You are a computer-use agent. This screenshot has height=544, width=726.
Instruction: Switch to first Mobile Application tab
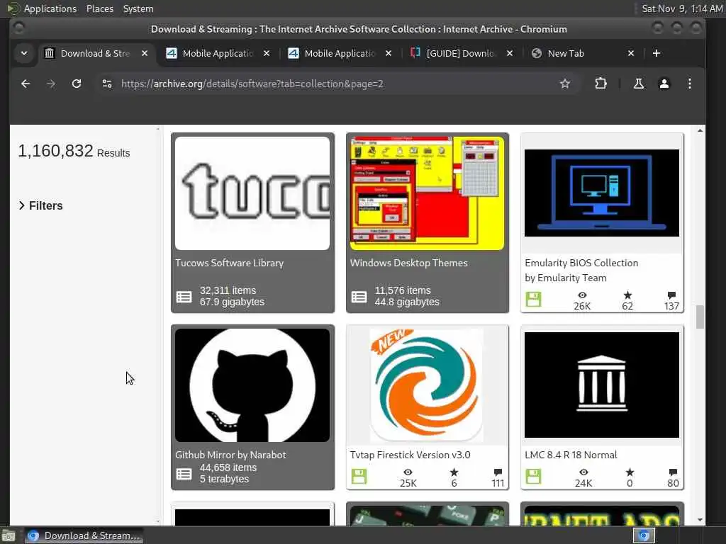(x=218, y=53)
